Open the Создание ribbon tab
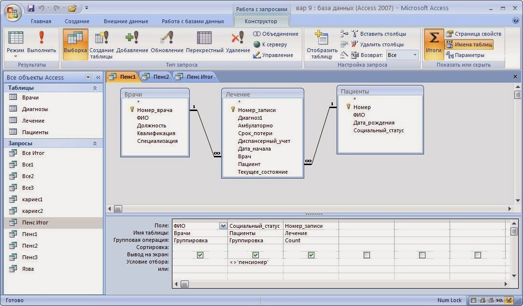Viewport: 523px width, 306px height. point(77,21)
